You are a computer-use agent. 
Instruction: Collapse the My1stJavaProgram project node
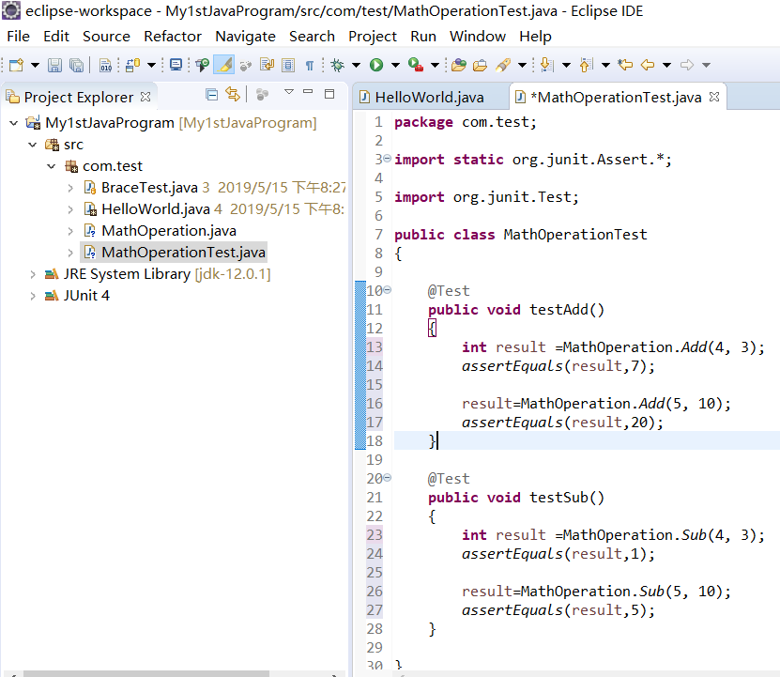point(13,123)
